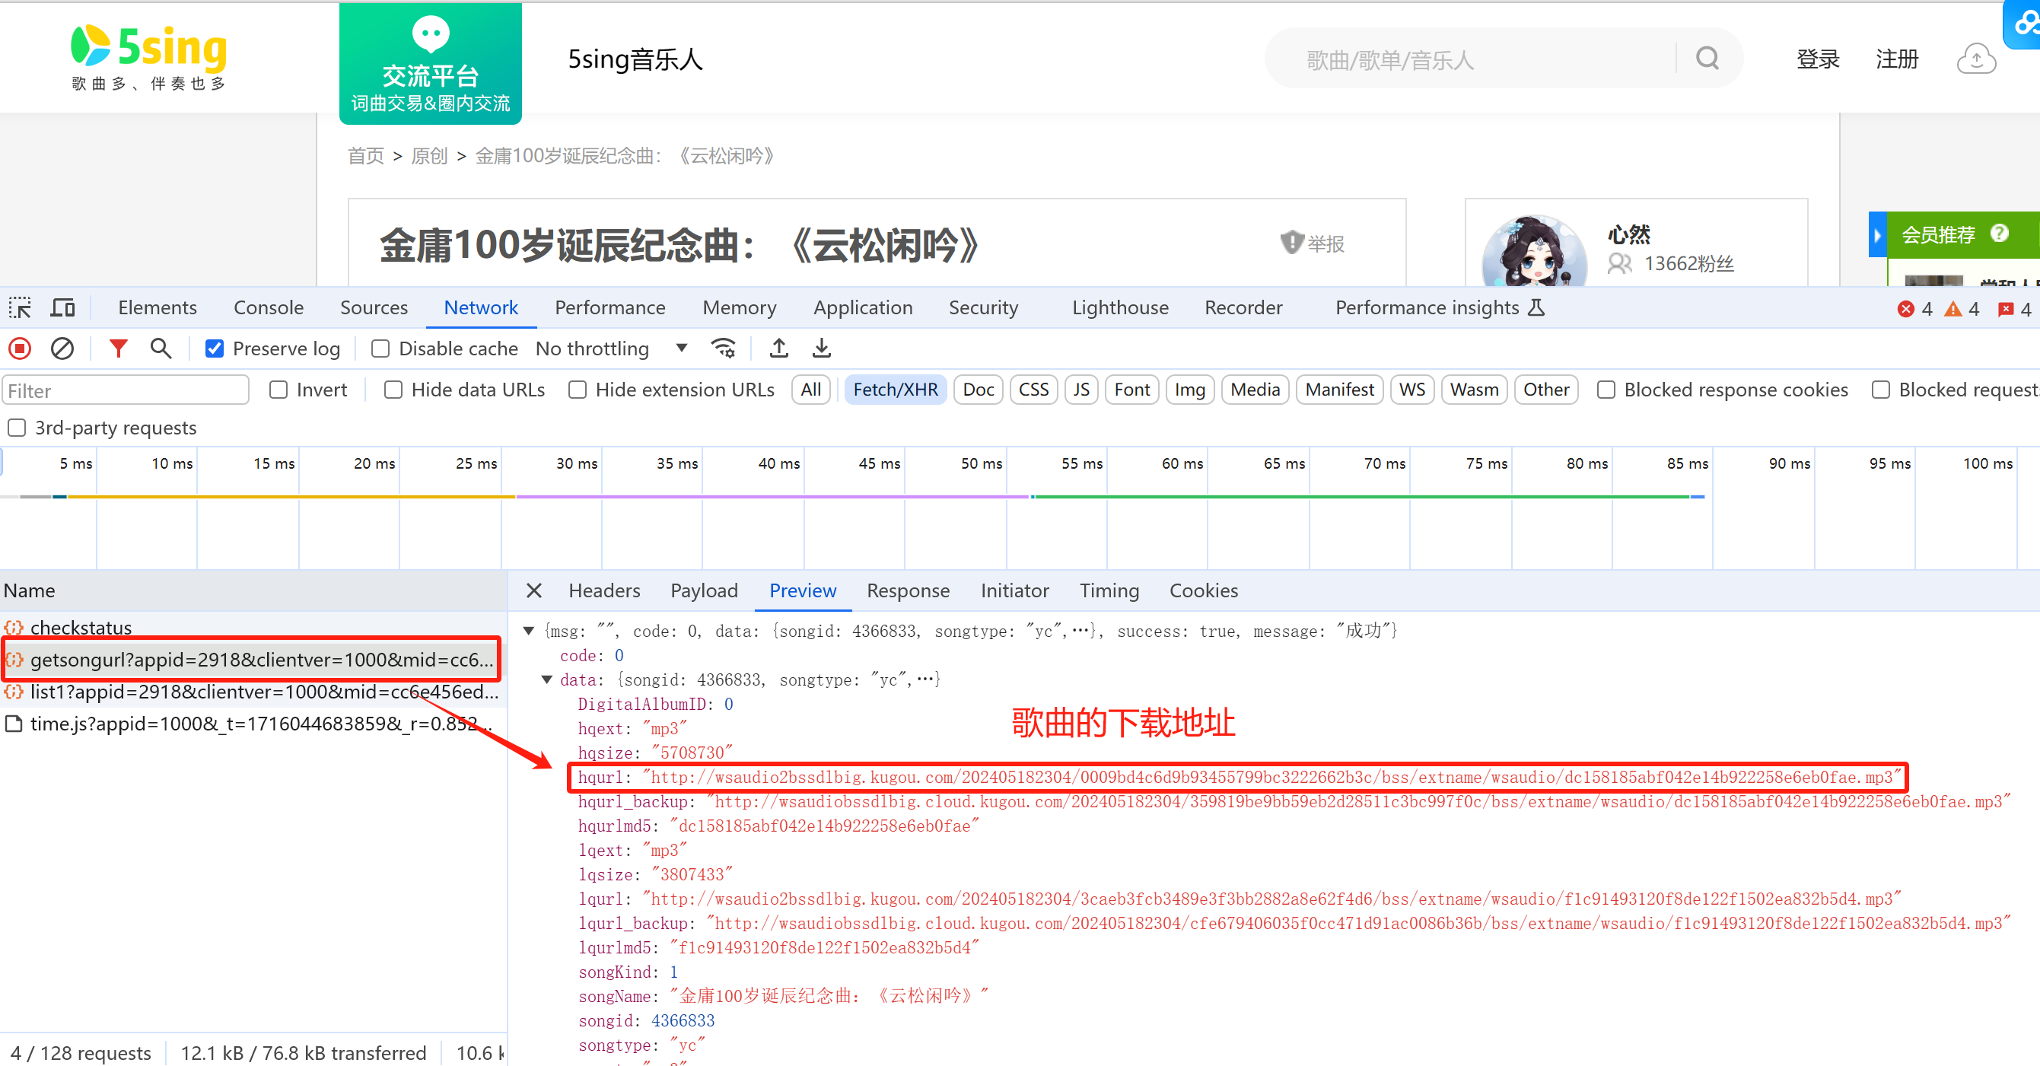Click the network Filter text field
This screenshot has height=1066, width=2040.
pyautogui.click(x=126, y=390)
